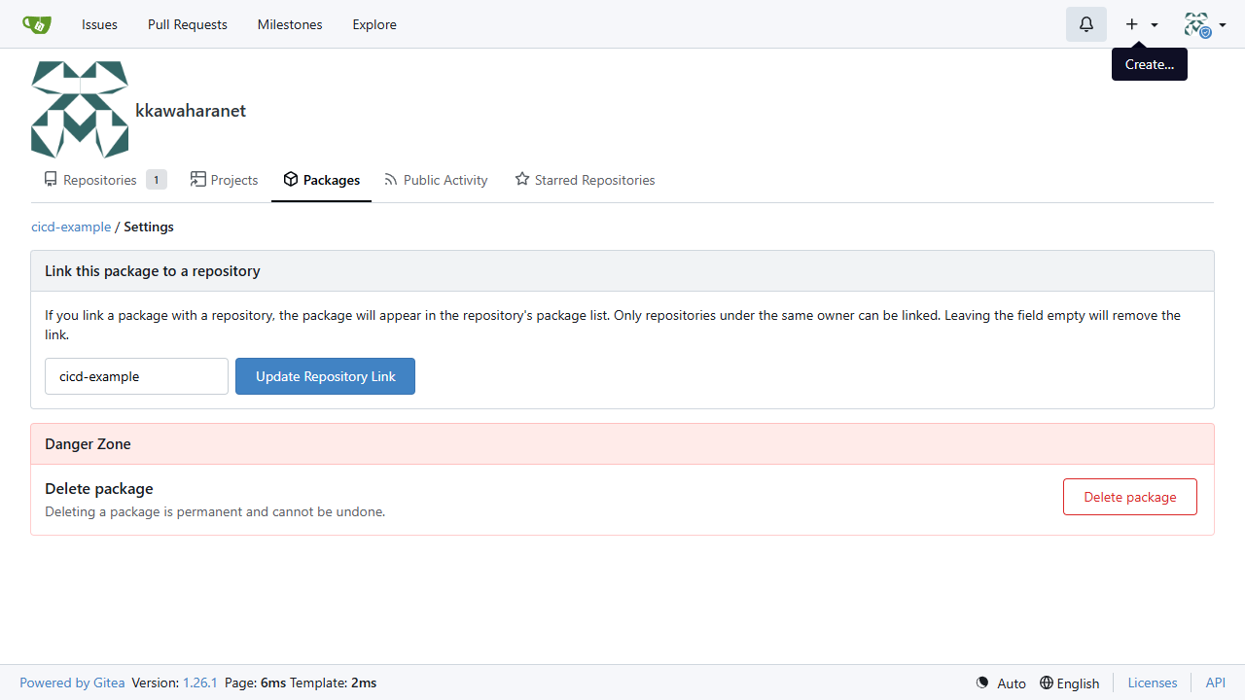Open Explore in the top navigation
Viewport: 1245px width, 700px height.
[374, 24]
